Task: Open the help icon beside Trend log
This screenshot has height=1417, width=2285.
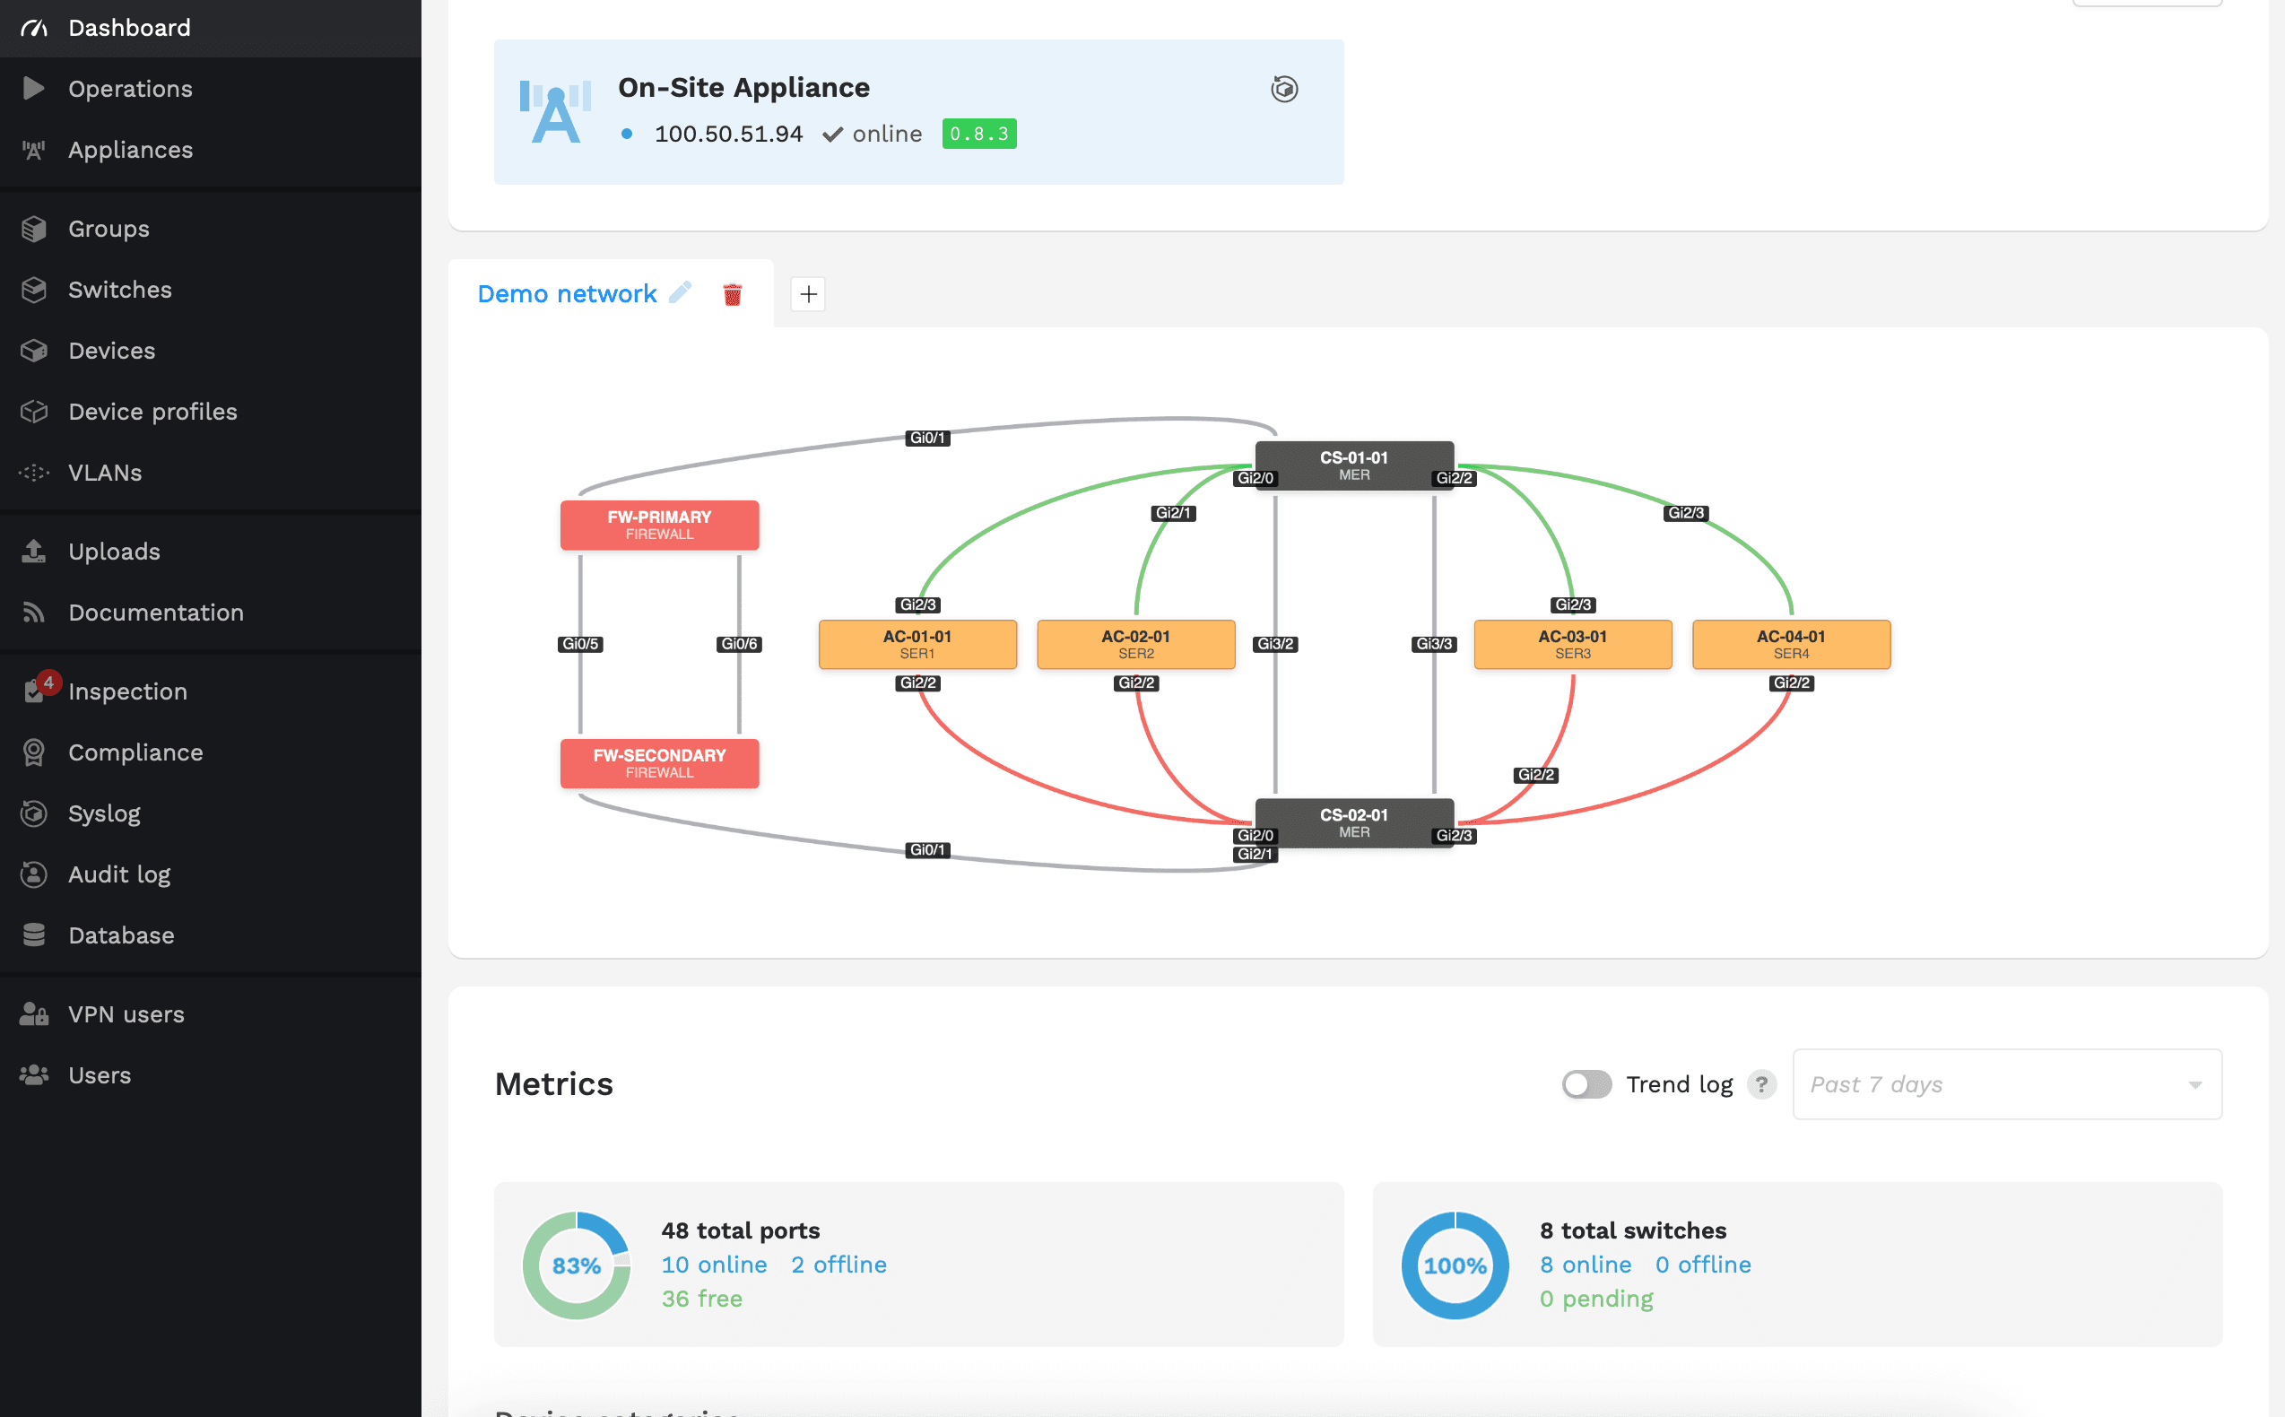Action: pos(1764,1084)
